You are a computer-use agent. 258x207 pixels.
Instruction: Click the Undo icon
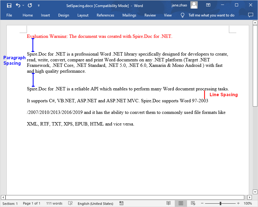pos(18,5)
